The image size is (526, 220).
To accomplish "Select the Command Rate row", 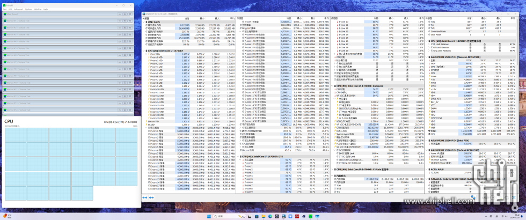I will point(472,31).
